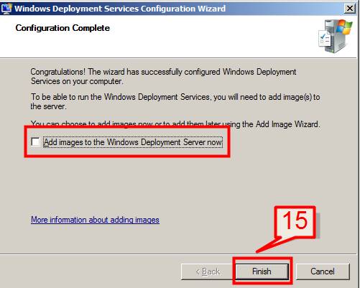This screenshot has width=360, height=288.
Task: Tick the Add images now checkbox
Action: pos(35,141)
